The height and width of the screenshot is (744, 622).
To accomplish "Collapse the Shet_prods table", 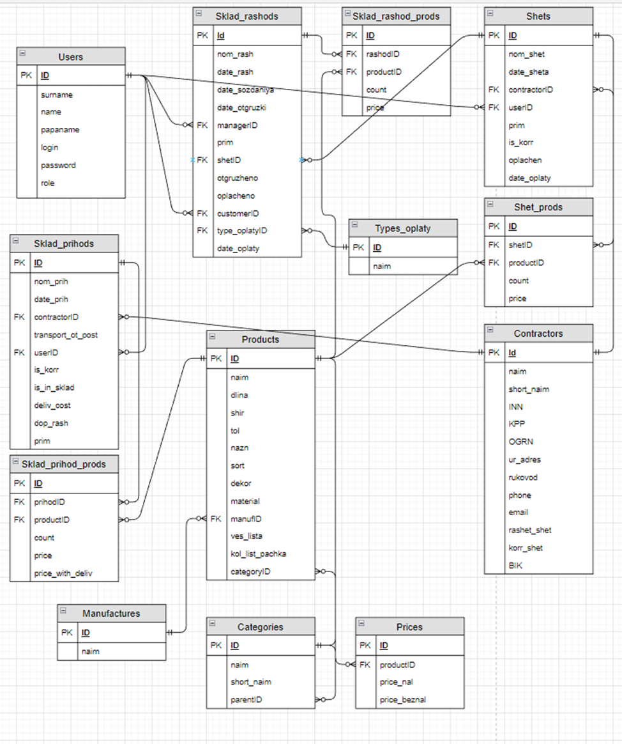I will [490, 204].
